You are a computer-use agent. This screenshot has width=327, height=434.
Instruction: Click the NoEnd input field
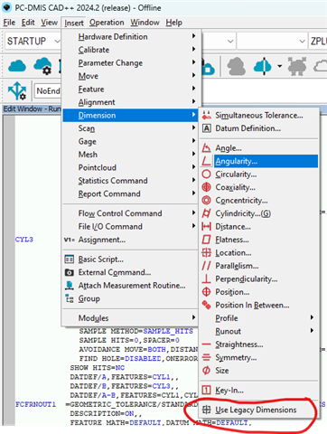coord(48,90)
